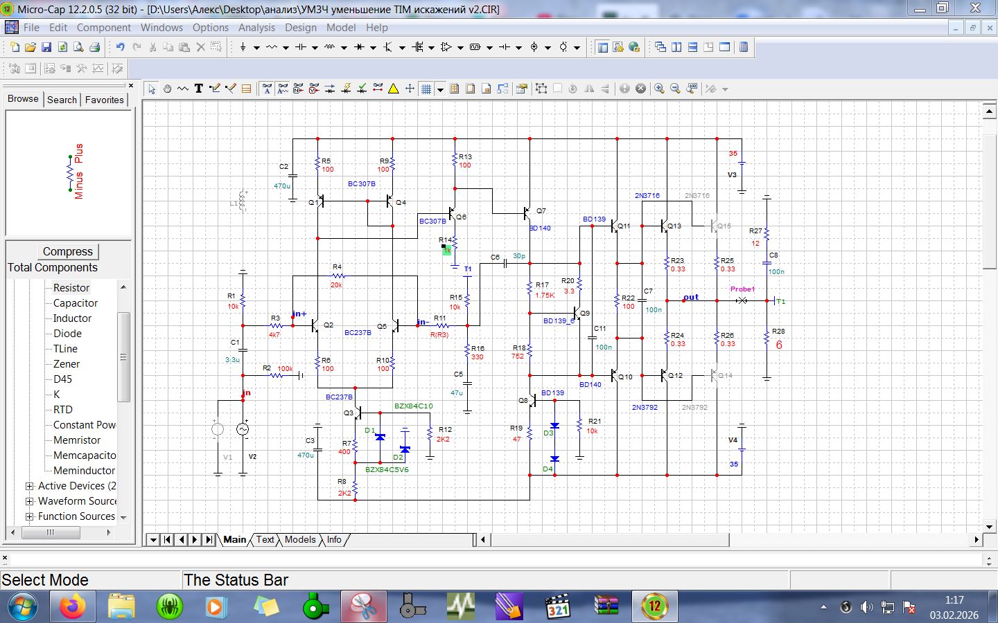Click the yellow triangle toolbar icon
Viewport: 998px width, 623px height.
(394, 89)
